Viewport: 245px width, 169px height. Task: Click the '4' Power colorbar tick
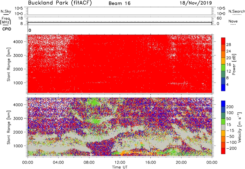coord(227,84)
